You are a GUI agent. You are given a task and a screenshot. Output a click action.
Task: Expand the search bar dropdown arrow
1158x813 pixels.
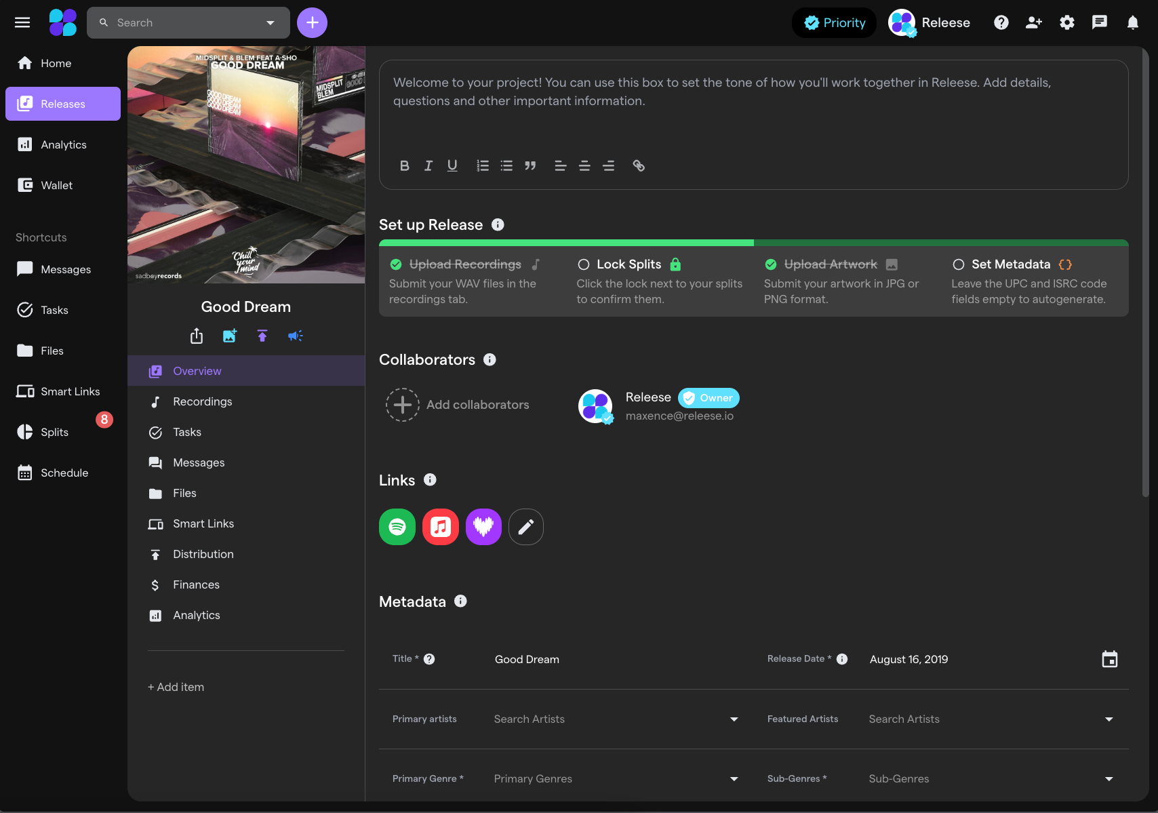[x=271, y=22]
